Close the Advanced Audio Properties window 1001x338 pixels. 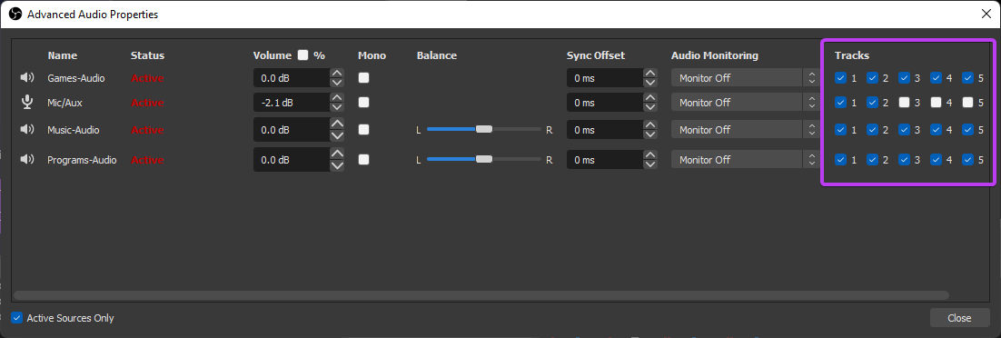(986, 14)
